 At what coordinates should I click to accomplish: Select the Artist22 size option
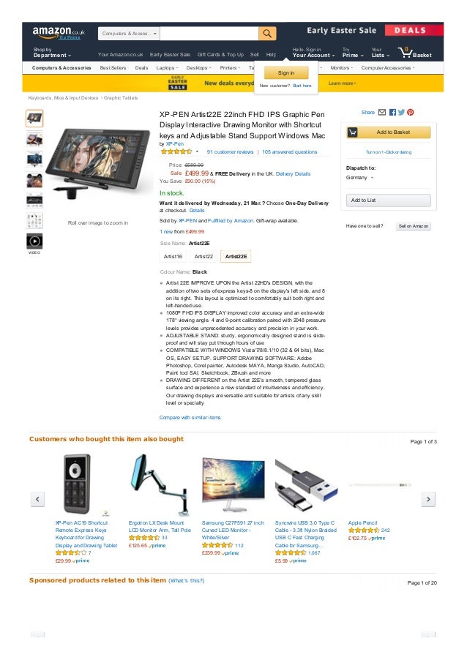[x=203, y=256]
